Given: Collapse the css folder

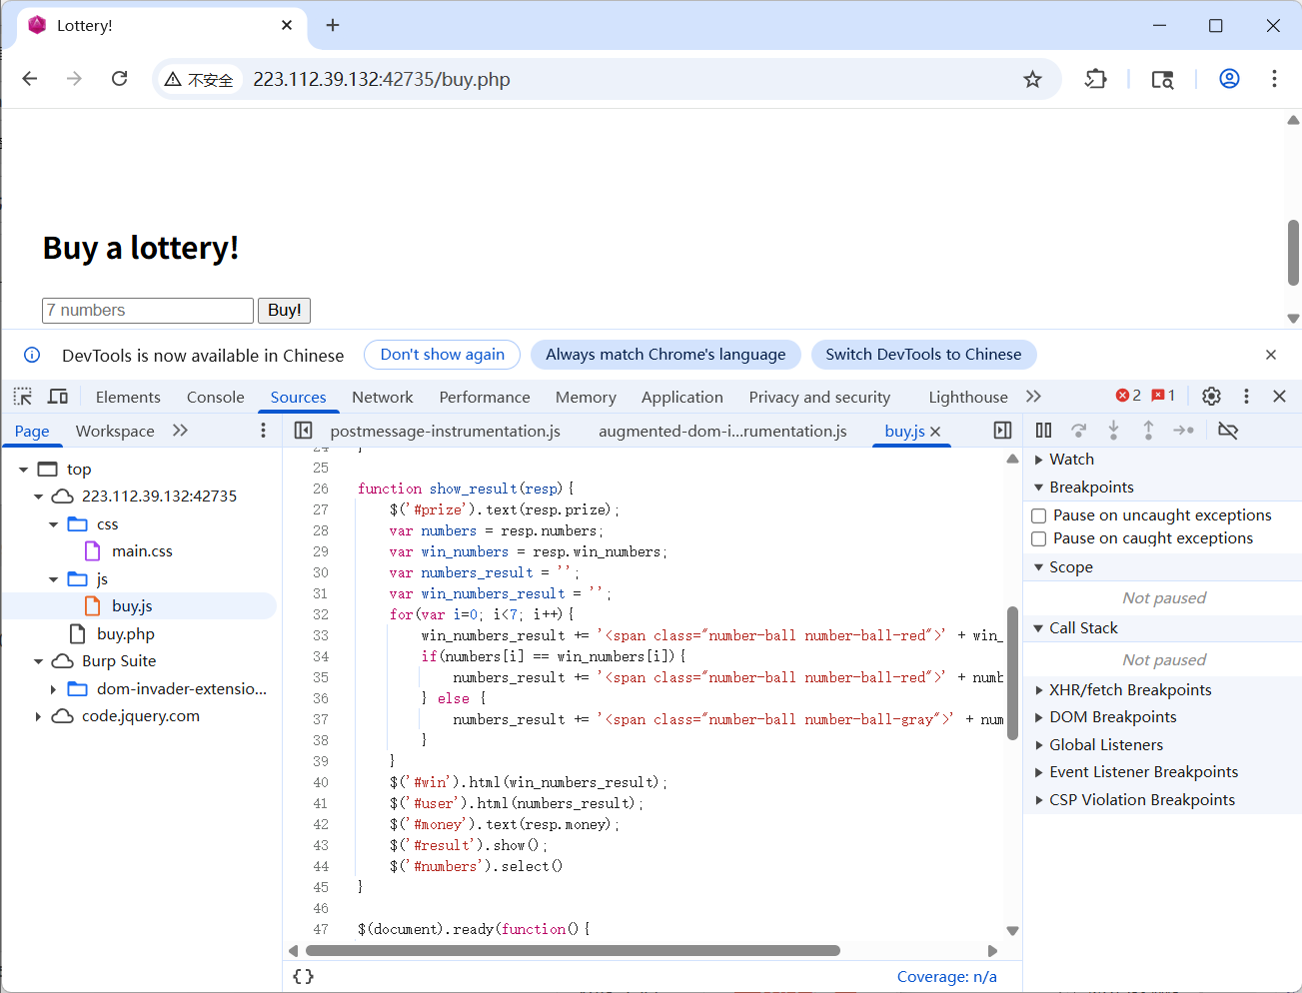Looking at the screenshot, I should (53, 523).
